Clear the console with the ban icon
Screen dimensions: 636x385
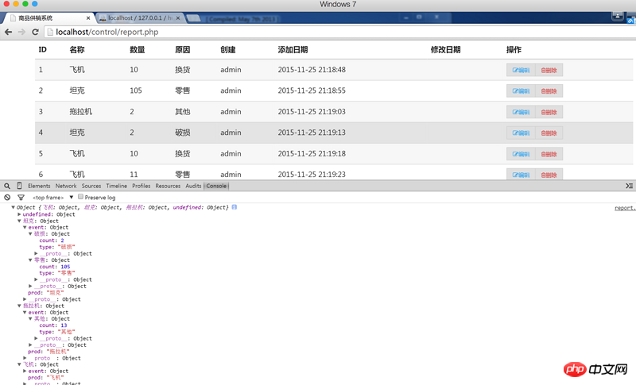coord(7,197)
